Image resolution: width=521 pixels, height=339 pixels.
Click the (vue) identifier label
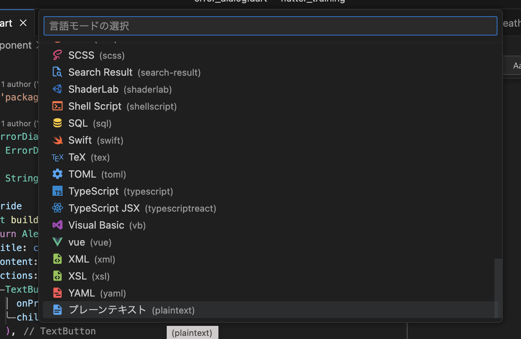point(101,242)
